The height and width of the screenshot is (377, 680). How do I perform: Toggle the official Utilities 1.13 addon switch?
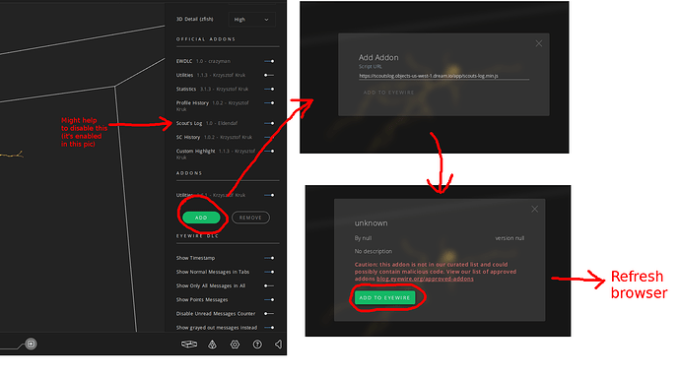pos(269,75)
